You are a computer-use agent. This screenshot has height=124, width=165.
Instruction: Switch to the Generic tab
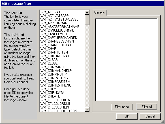pos(99,12)
